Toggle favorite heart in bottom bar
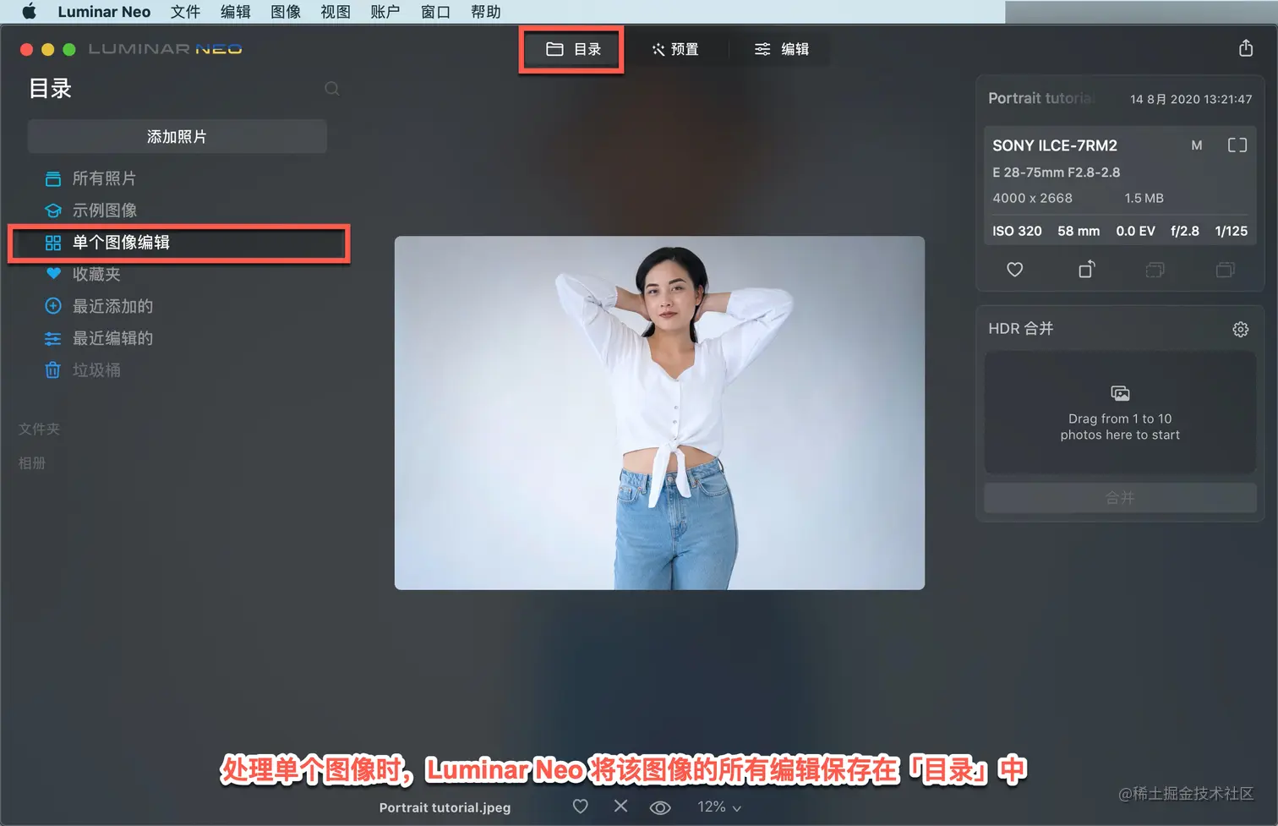1278x826 pixels. click(x=580, y=807)
